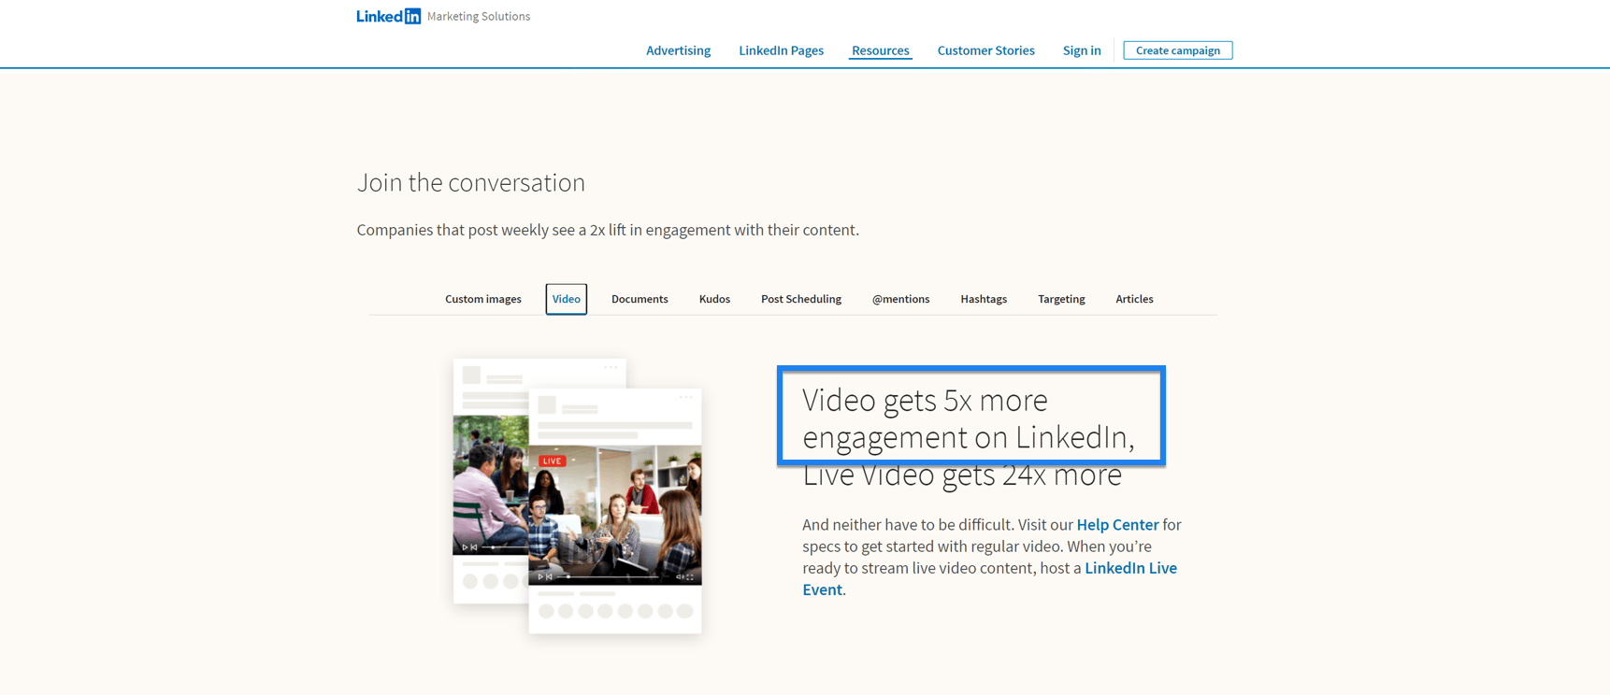Image resolution: width=1610 pixels, height=695 pixels.
Task: Switch to the Documents tab
Action: click(x=640, y=299)
